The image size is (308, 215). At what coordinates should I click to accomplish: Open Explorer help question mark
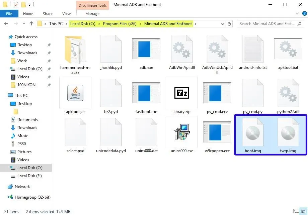tap(304, 13)
